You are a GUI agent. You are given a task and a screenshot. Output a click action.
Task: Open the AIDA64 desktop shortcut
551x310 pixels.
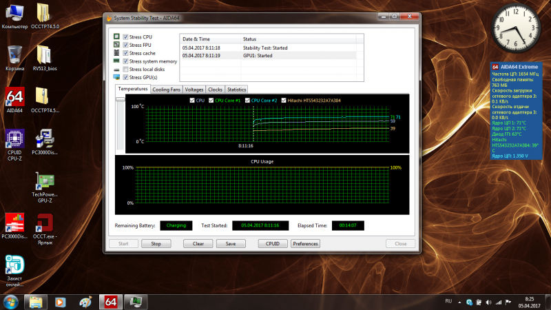(15, 96)
